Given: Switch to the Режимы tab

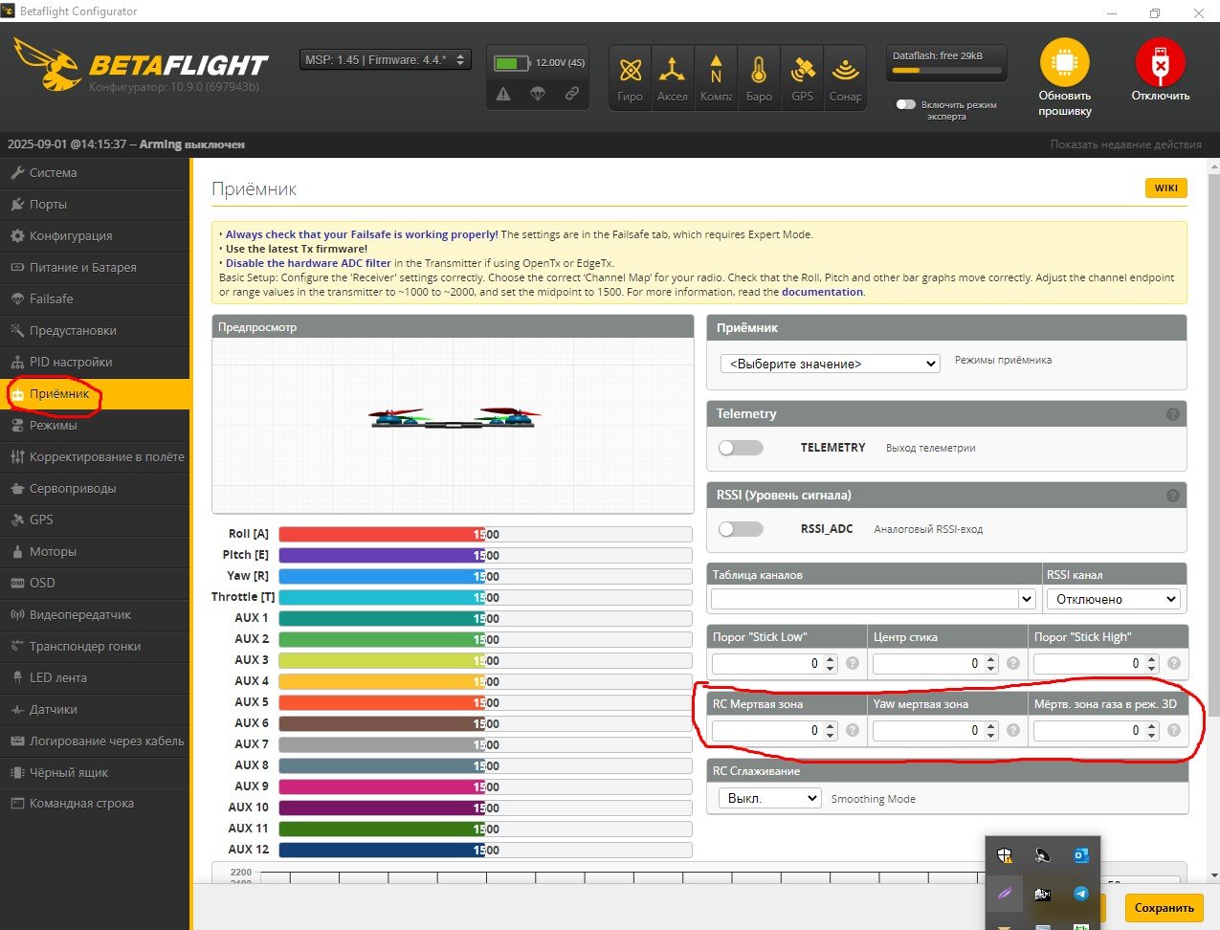Looking at the screenshot, I should (x=95, y=426).
